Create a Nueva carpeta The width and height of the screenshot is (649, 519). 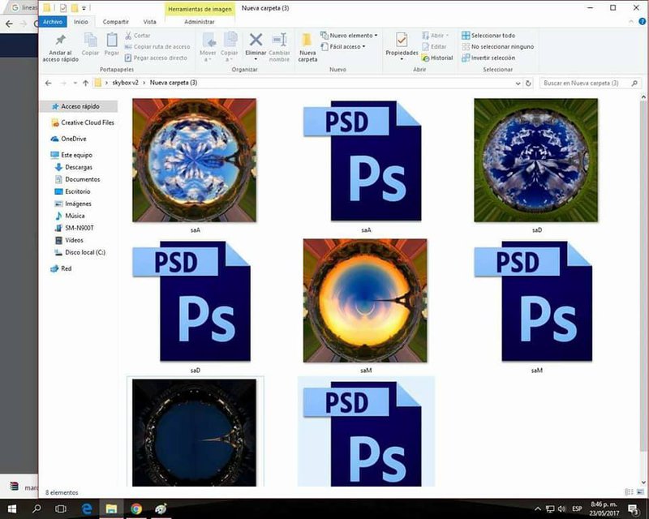(x=307, y=48)
